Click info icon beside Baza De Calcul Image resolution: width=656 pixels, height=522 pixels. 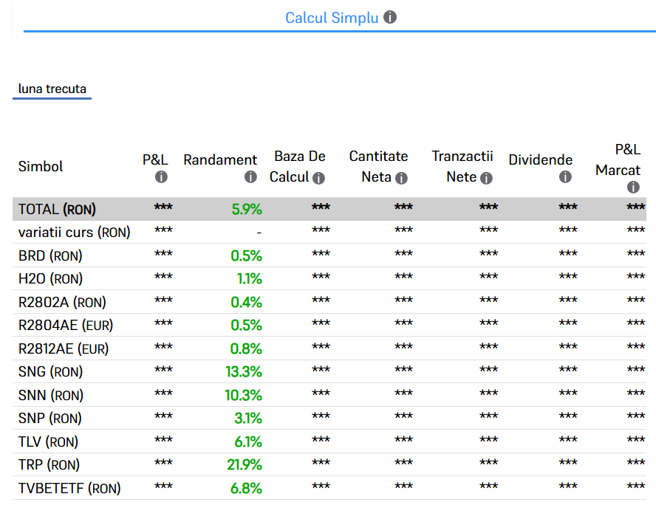coord(318,178)
